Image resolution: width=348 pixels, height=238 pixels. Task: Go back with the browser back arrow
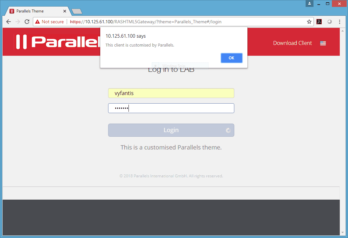click(x=9, y=22)
